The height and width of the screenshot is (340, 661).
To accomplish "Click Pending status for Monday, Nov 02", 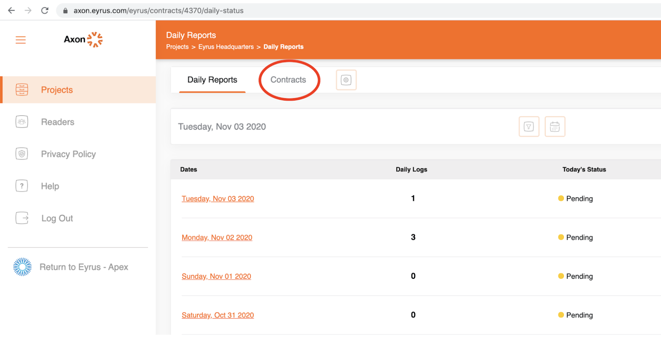I will click(575, 238).
